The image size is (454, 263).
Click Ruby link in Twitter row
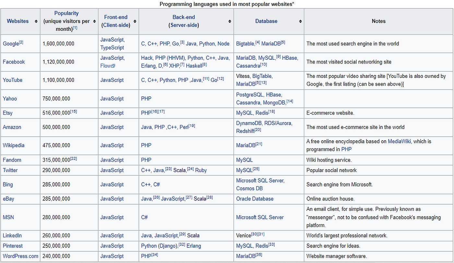(x=201, y=170)
